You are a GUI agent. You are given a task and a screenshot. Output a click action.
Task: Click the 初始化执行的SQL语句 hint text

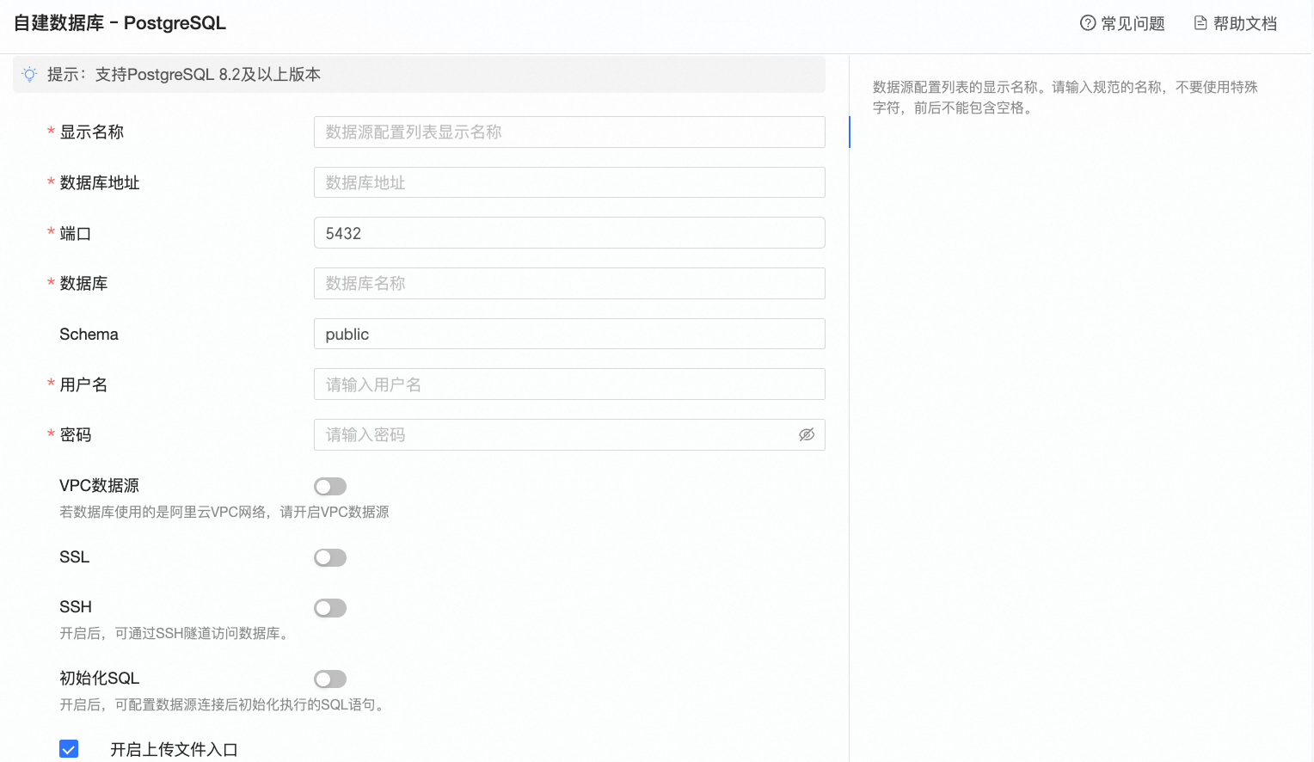click(224, 705)
